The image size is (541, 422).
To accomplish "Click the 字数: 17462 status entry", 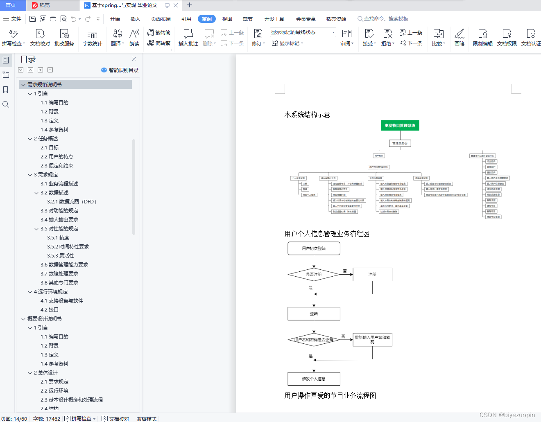I will [x=47, y=418].
